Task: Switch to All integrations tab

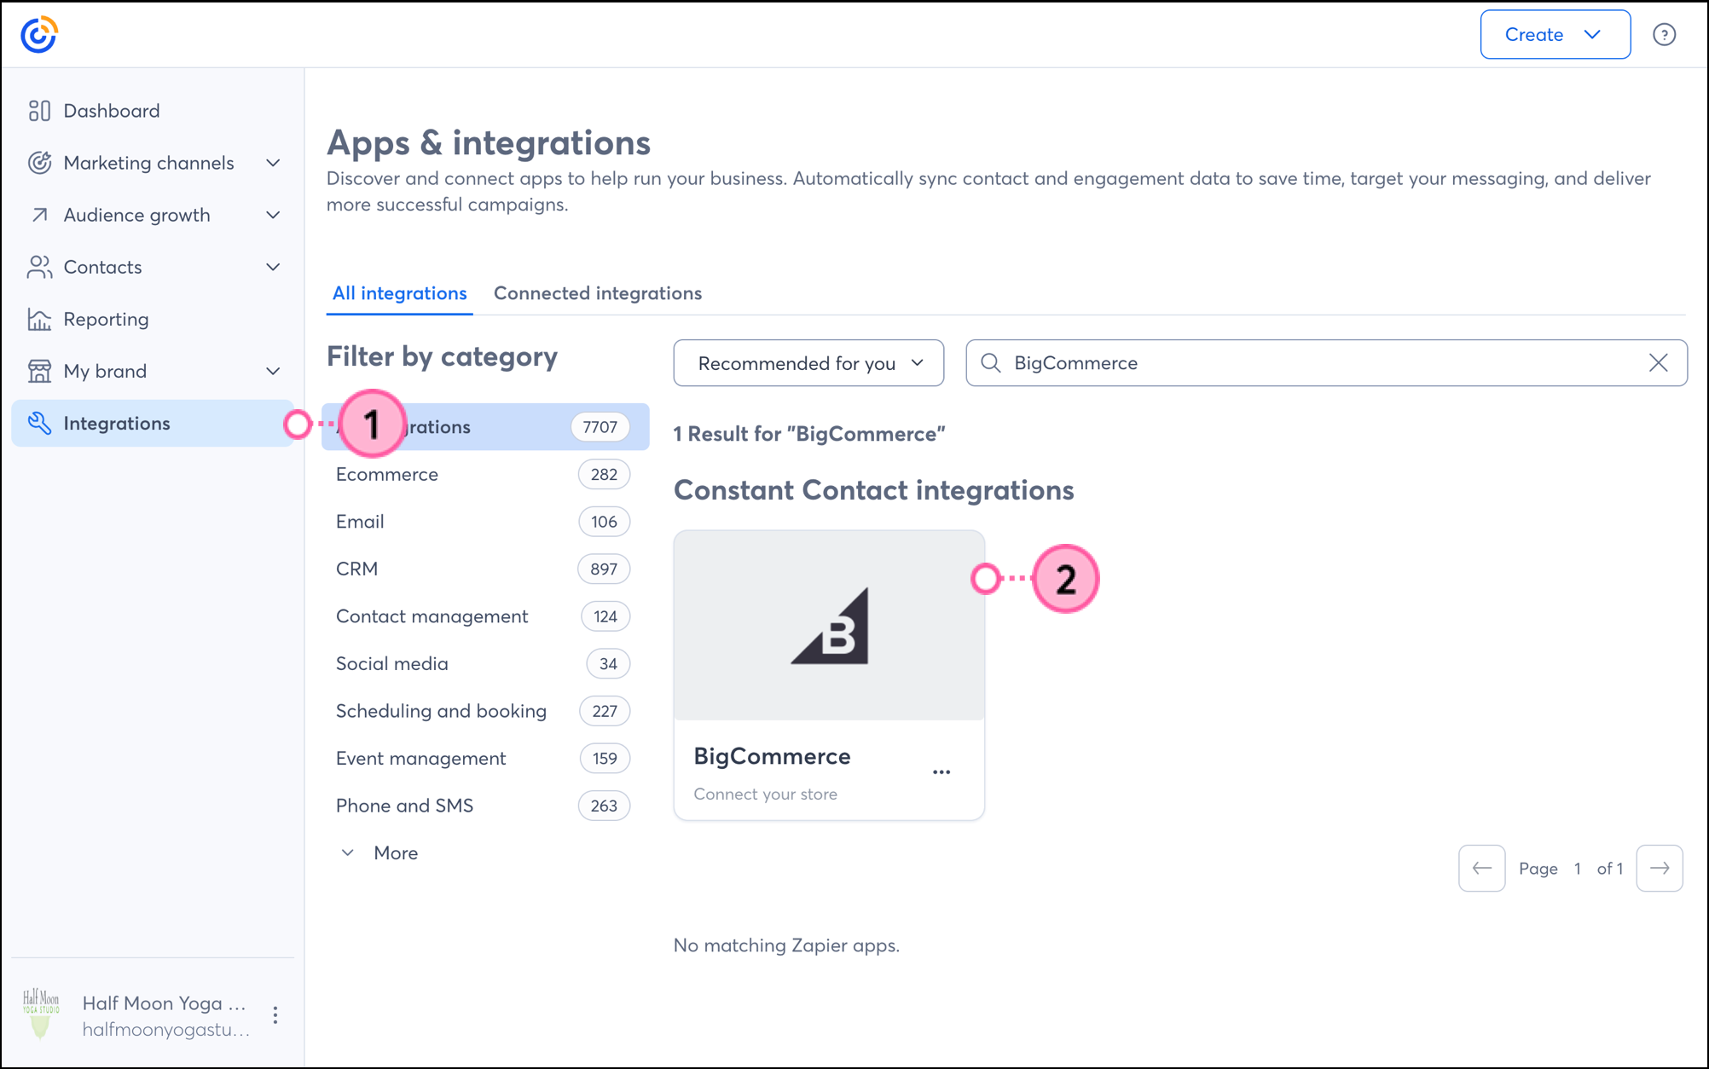Action: click(x=399, y=293)
